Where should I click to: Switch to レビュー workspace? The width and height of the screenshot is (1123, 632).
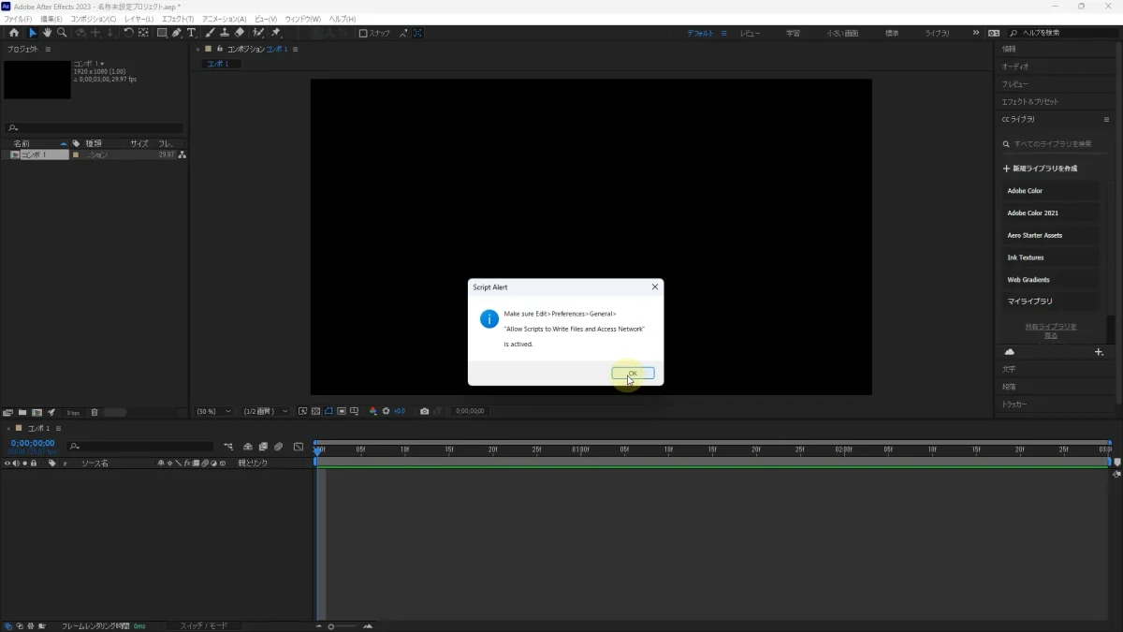click(x=751, y=33)
